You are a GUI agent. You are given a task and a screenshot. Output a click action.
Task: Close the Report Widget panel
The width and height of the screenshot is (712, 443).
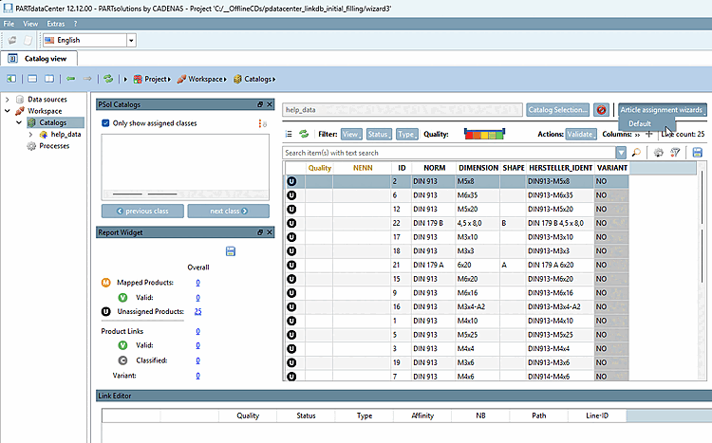point(270,232)
